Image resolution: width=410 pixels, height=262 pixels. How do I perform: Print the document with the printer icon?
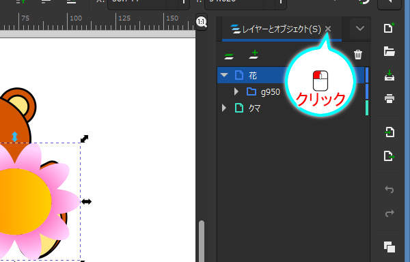(x=389, y=99)
